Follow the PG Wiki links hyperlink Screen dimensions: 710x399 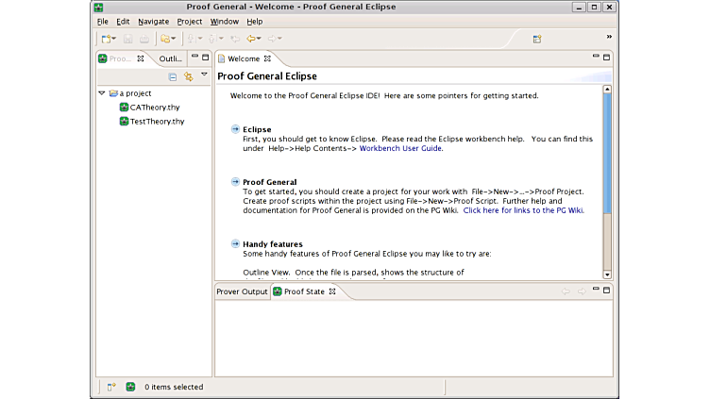(522, 210)
